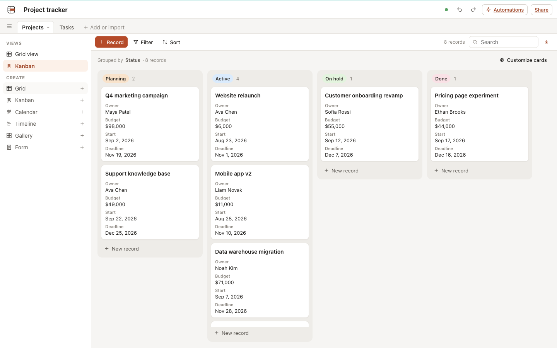
Task: Click owner Liam Novak
Action: [x=229, y=190]
